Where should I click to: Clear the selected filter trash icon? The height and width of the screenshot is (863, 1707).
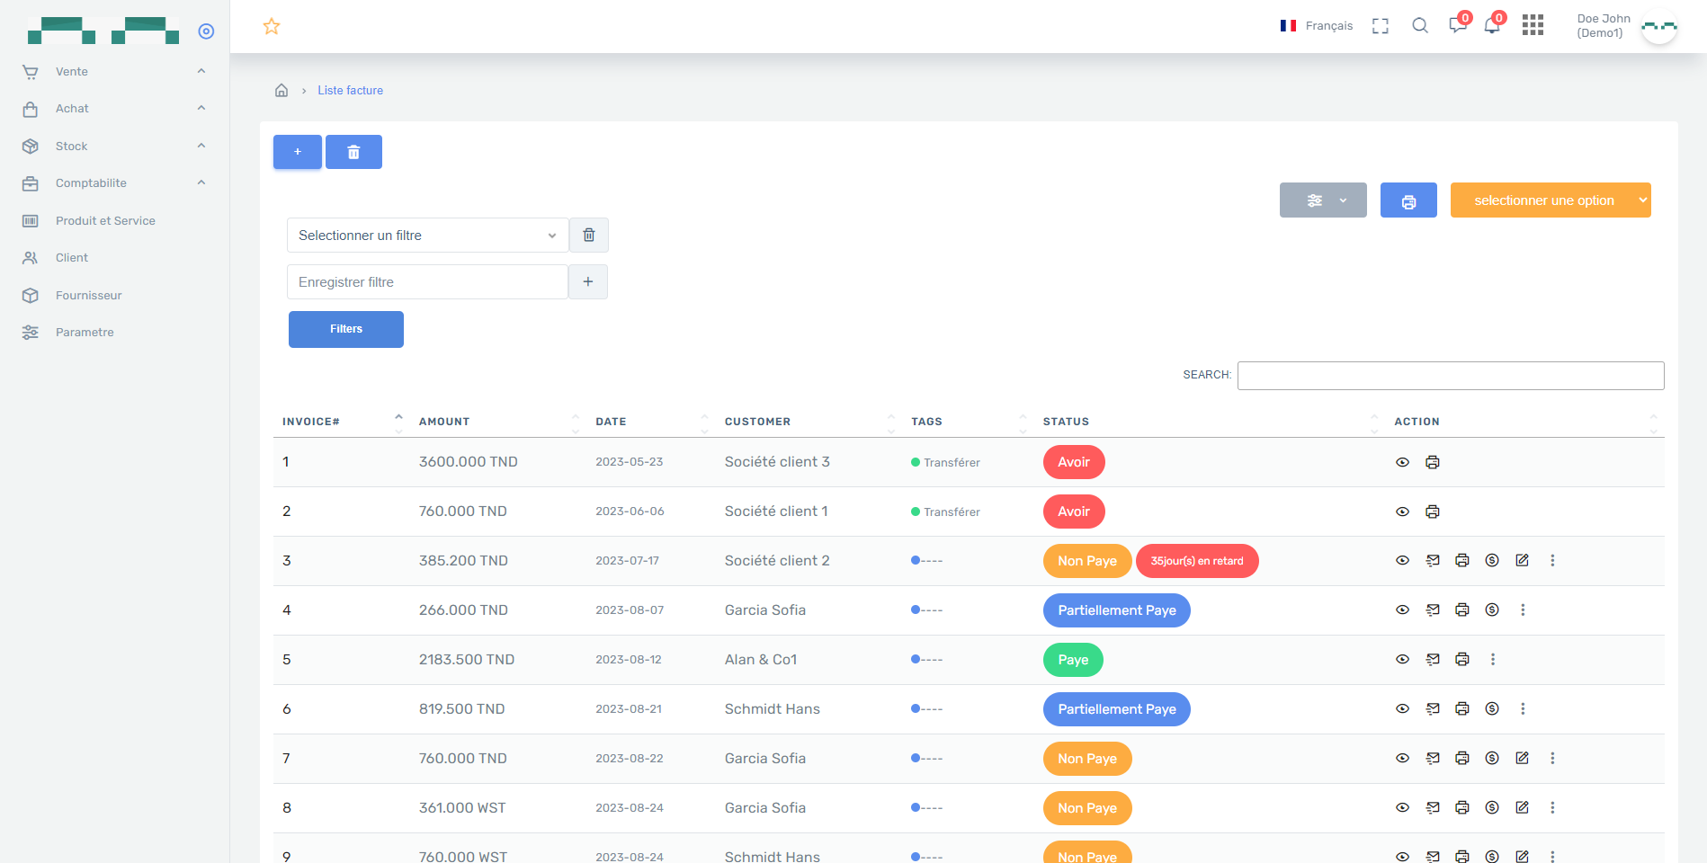(589, 236)
